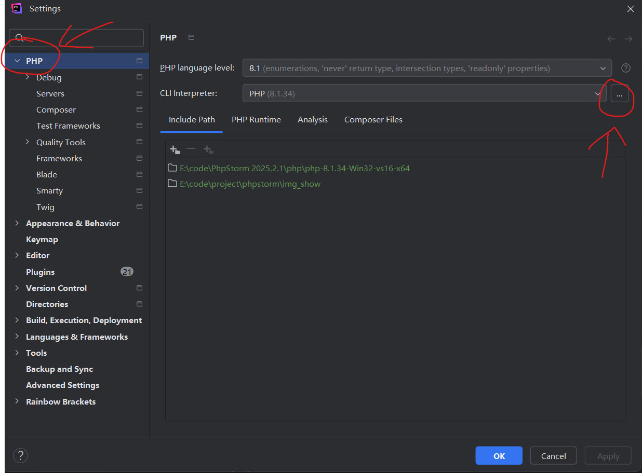The image size is (642, 473).
Task: Expand Appearance & Behavior
Action: (x=17, y=223)
